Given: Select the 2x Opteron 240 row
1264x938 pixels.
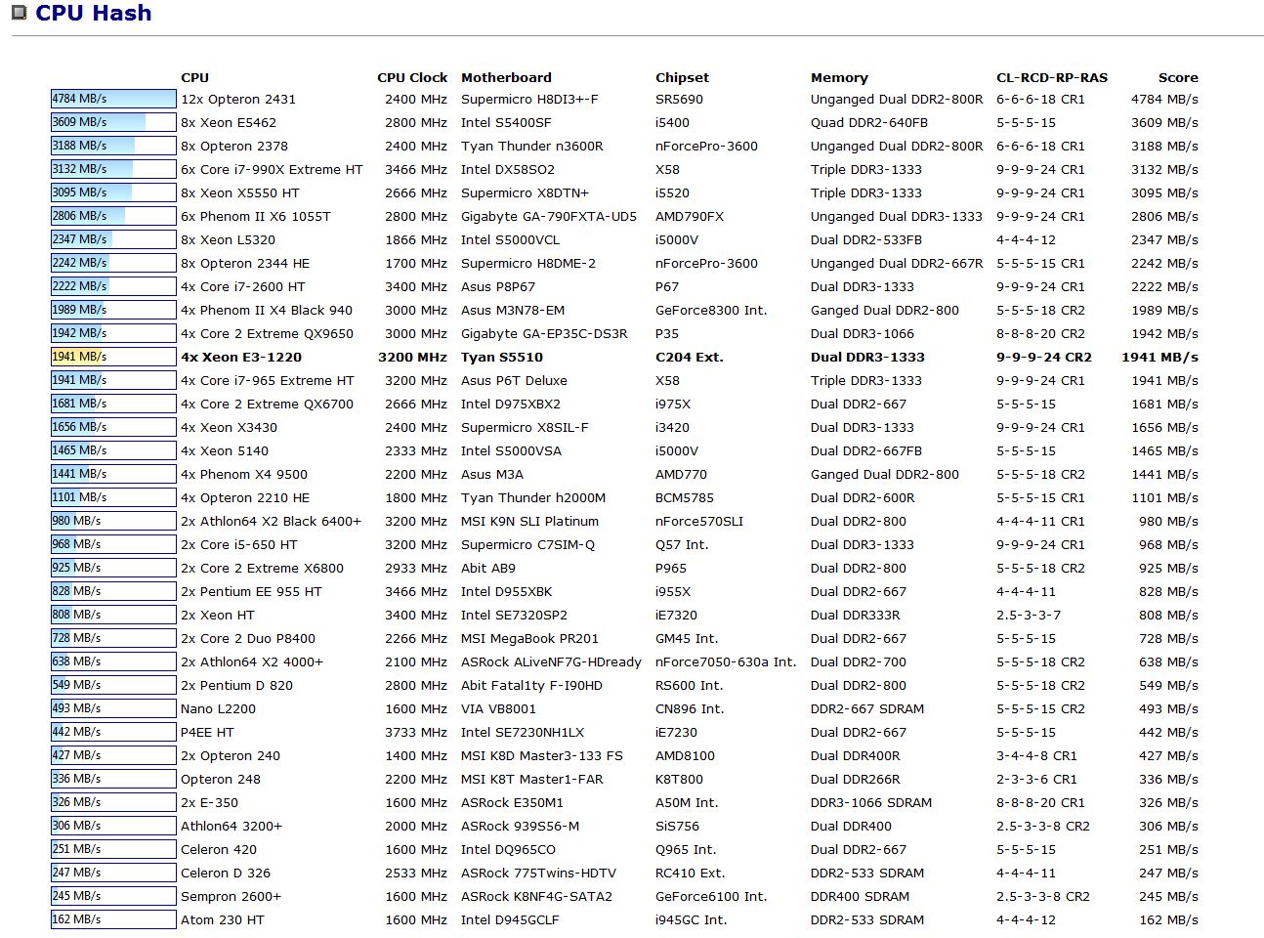Looking at the screenshot, I should click(x=625, y=755).
